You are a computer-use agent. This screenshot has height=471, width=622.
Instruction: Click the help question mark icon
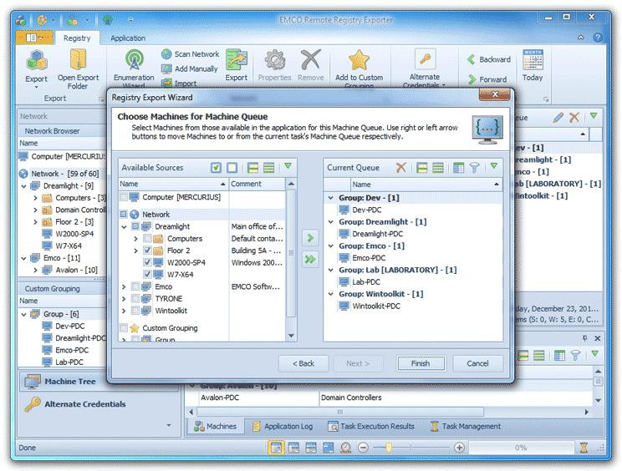click(598, 38)
